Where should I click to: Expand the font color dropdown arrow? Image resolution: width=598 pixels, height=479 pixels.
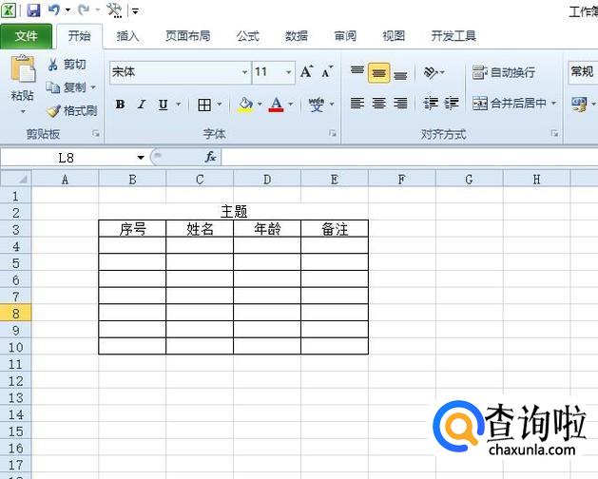point(291,105)
